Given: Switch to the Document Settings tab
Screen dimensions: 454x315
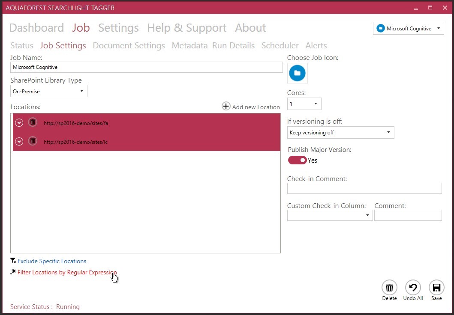Looking at the screenshot, I should (x=129, y=45).
